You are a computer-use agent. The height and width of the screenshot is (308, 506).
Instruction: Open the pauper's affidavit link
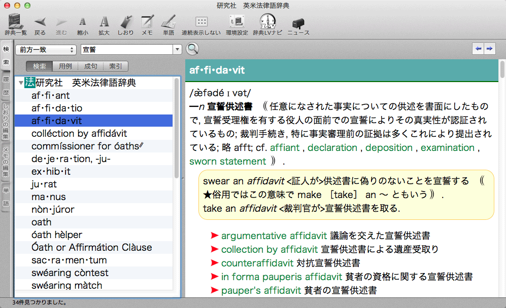261,290
